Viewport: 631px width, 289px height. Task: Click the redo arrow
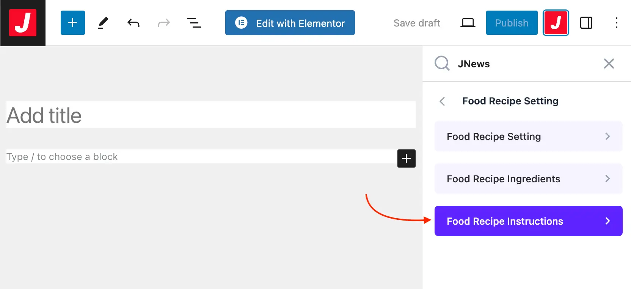[x=164, y=23]
